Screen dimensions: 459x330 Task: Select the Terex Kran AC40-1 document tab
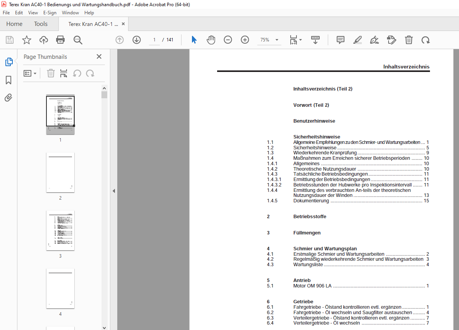93,24
